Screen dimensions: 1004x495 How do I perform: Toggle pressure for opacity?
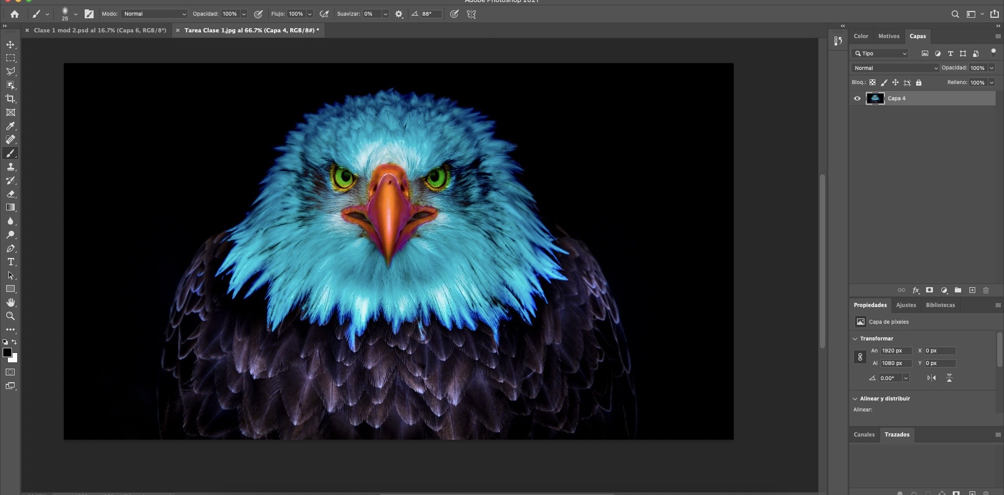click(x=258, y=14)
